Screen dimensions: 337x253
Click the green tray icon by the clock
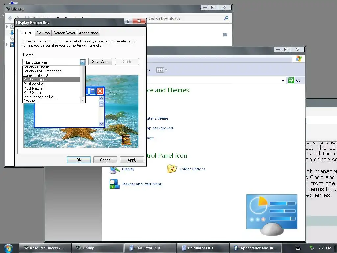pos(312,248)
